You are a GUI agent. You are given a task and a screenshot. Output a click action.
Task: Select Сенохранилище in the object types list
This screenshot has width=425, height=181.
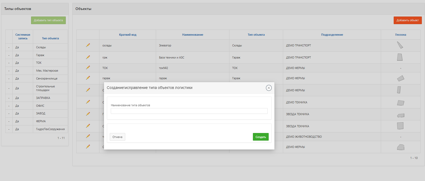coord(47,78)
